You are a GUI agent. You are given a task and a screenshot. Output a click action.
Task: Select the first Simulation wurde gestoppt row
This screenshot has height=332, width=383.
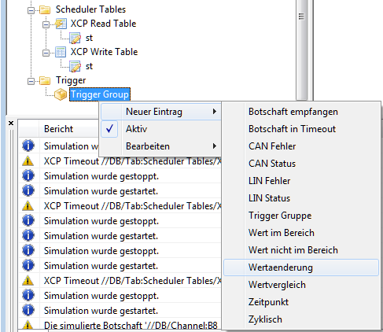coord(120,176)
